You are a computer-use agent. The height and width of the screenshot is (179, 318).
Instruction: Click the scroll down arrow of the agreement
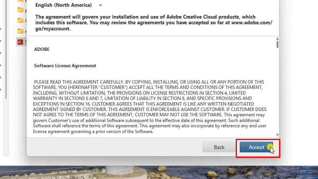click(277, 135)
